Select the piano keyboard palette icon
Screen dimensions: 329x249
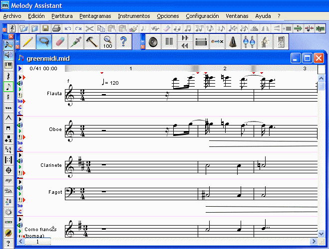click(8, 65)
